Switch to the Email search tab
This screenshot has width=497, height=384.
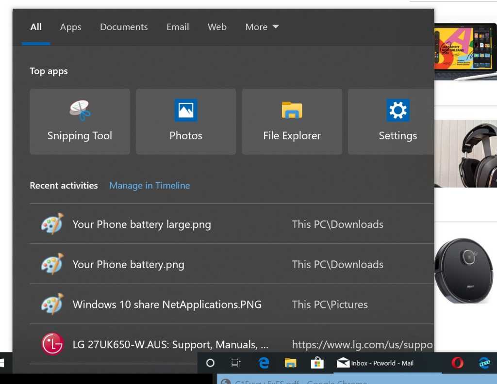178,27
